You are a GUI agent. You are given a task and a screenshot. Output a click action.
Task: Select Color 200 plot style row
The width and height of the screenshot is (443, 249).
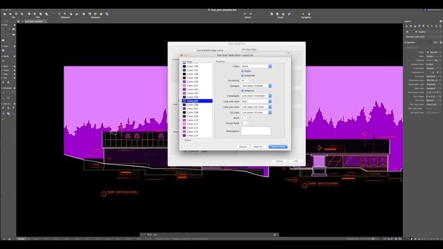(197, 82)
